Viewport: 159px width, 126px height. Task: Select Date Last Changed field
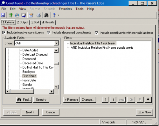click(35, 55)
